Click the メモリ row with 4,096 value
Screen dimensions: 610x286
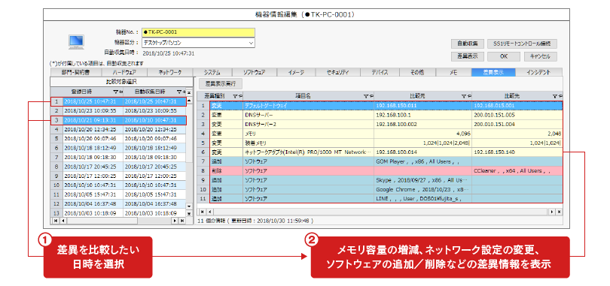[380, 134]
